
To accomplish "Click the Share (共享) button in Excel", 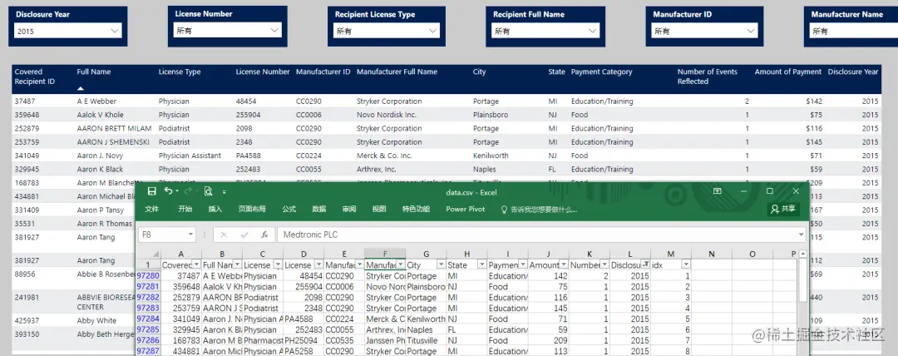I will coord(783,210).
